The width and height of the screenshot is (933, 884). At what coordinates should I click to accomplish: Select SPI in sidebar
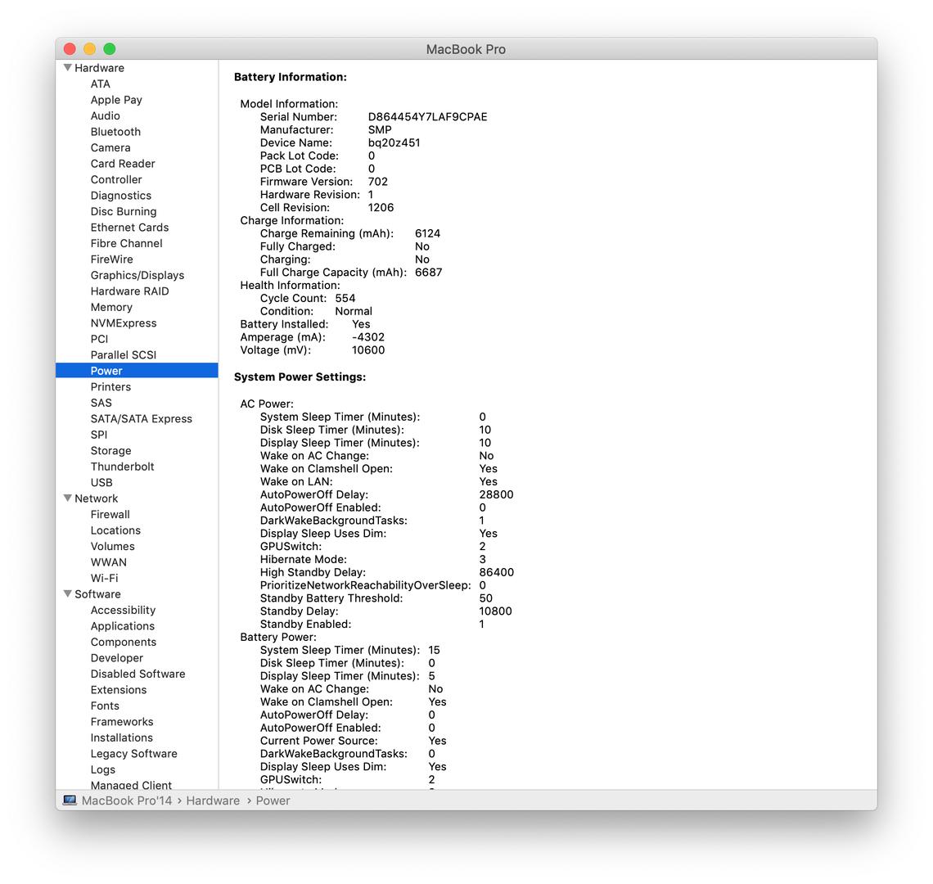[99, 435]
